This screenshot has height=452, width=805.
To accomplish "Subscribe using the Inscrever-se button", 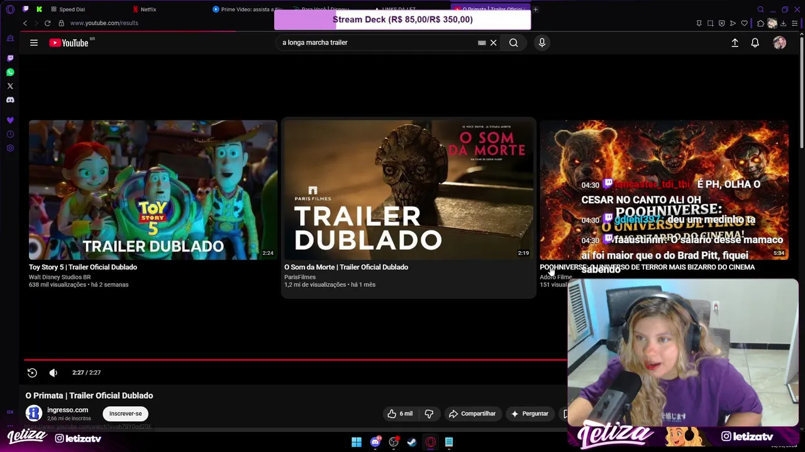I will [126, 414].
